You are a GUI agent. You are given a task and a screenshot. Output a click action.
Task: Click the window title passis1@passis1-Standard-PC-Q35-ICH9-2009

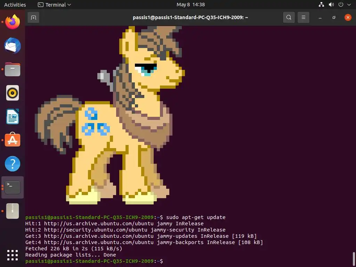click(190, 17)
